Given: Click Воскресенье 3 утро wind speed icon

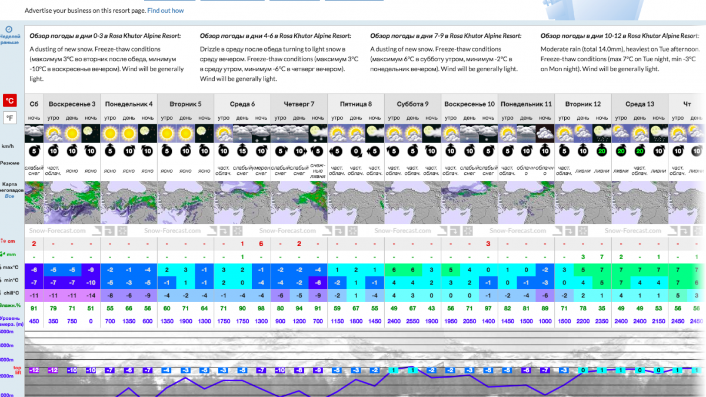Looking at the screenshot, I should coord(53,151).
